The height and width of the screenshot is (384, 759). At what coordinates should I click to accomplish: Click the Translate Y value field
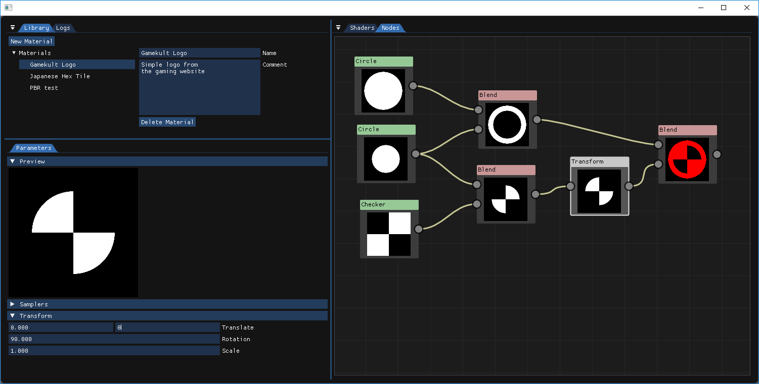[x=167, y=327]
